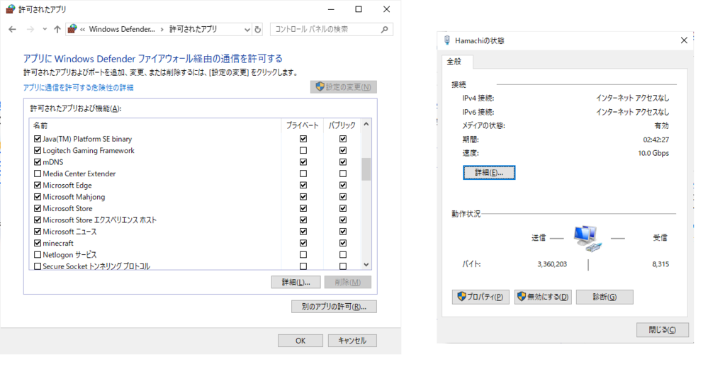The height and width of the screenshot is (369, 708).
Task: Click the network computers activity icon
Action: point(588,238)
